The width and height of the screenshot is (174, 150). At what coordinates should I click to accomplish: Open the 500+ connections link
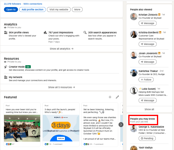[33, 4]
